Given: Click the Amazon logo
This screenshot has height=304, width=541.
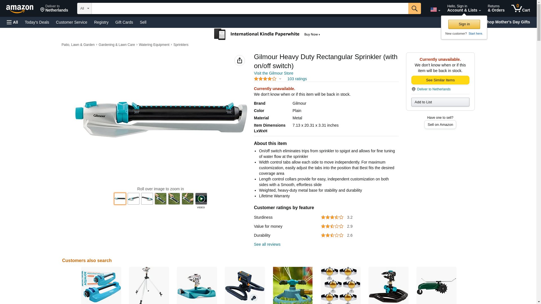Looking at the screenshot, I should [x=20, y=9].
